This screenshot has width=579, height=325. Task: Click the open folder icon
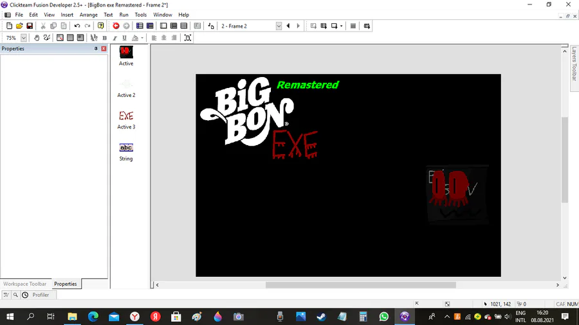(x=19, y=26)
